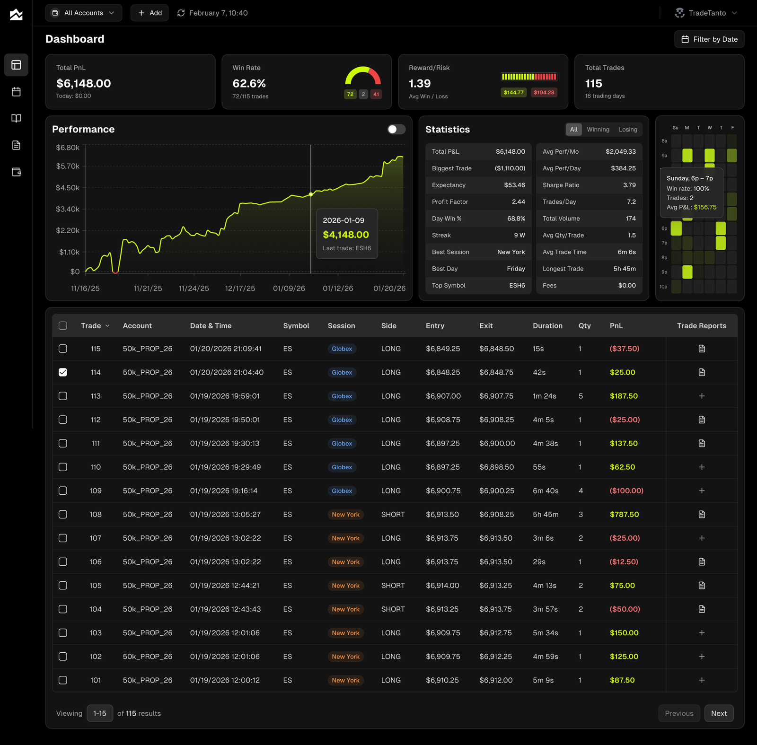Uncheck the checkbox for trade 114
The height and width of the screenshot is (745, 757).
[63, 372]
